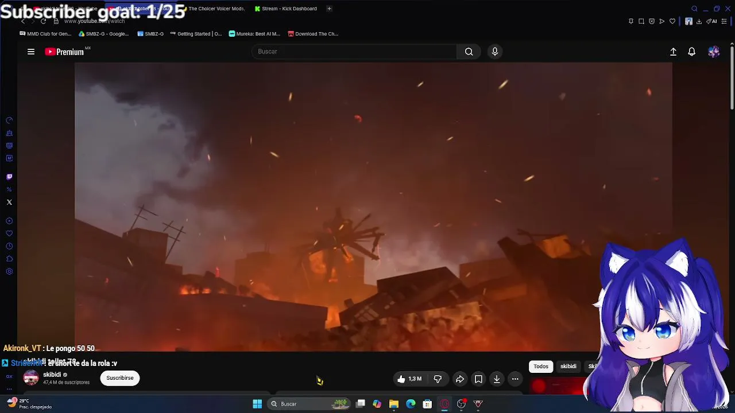Open the X icon in browser sidebar
This screenshot has width=735, height=413.
(x=9, y=202)
